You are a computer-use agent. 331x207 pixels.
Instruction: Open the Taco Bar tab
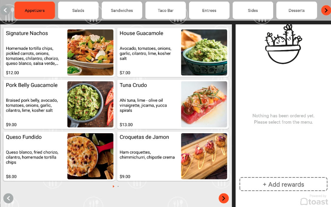point(165,10)
